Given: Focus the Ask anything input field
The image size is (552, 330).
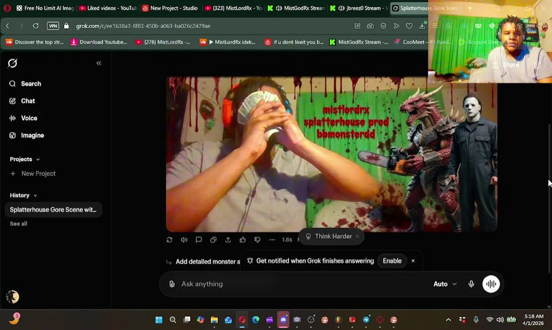Looking at the screenshot, I should (303, 284).
